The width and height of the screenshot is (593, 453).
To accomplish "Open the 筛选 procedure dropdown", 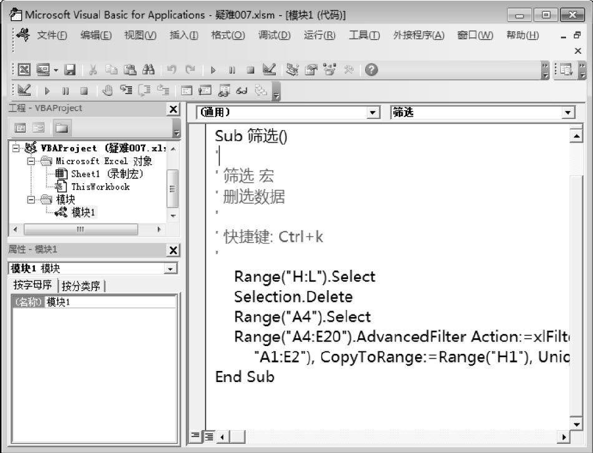I will 567,112.
